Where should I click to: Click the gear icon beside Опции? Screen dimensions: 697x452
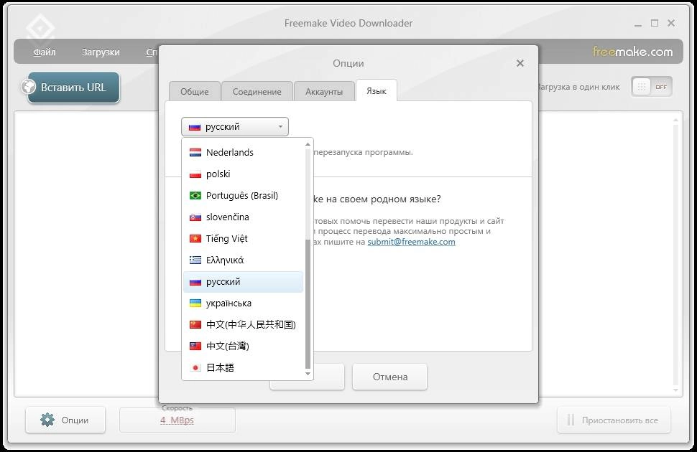click(47, 420)
